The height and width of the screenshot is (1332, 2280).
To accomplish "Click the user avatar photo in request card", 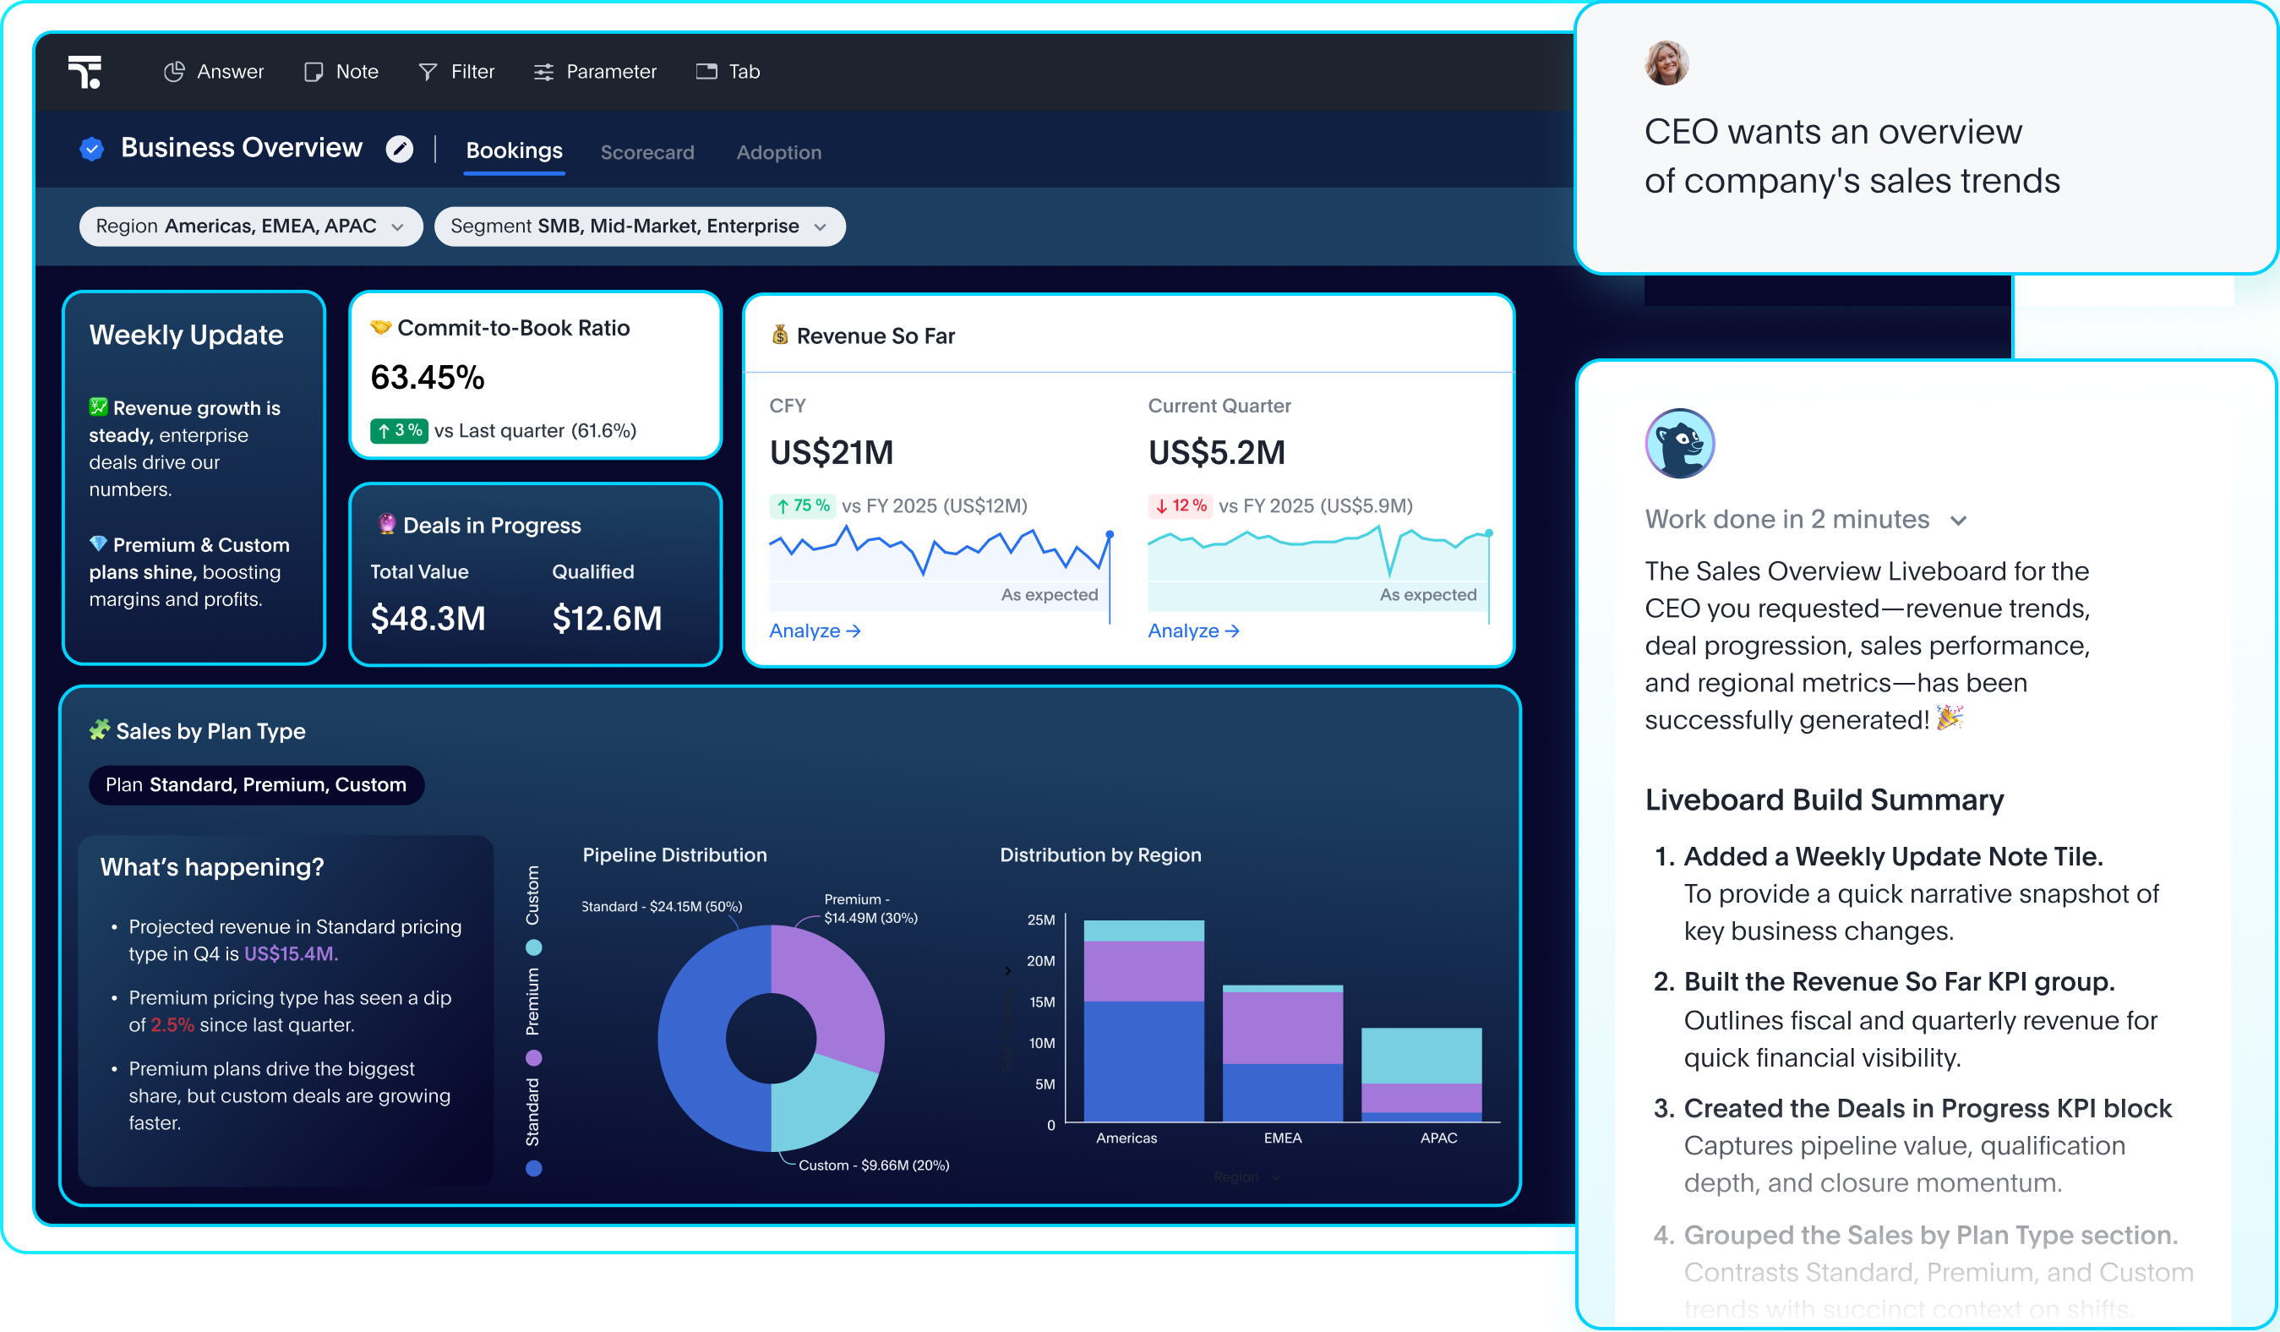I will 1666,63.
